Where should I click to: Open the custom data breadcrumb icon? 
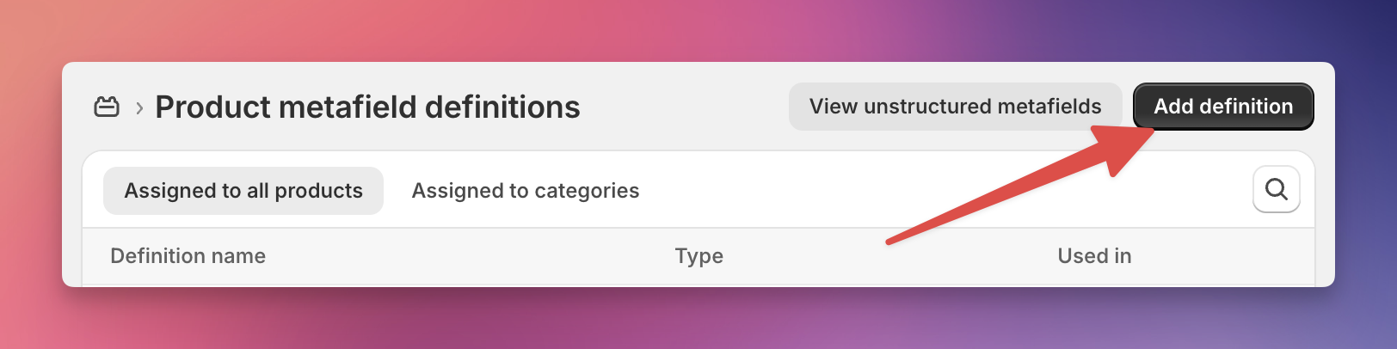point(107,107)
